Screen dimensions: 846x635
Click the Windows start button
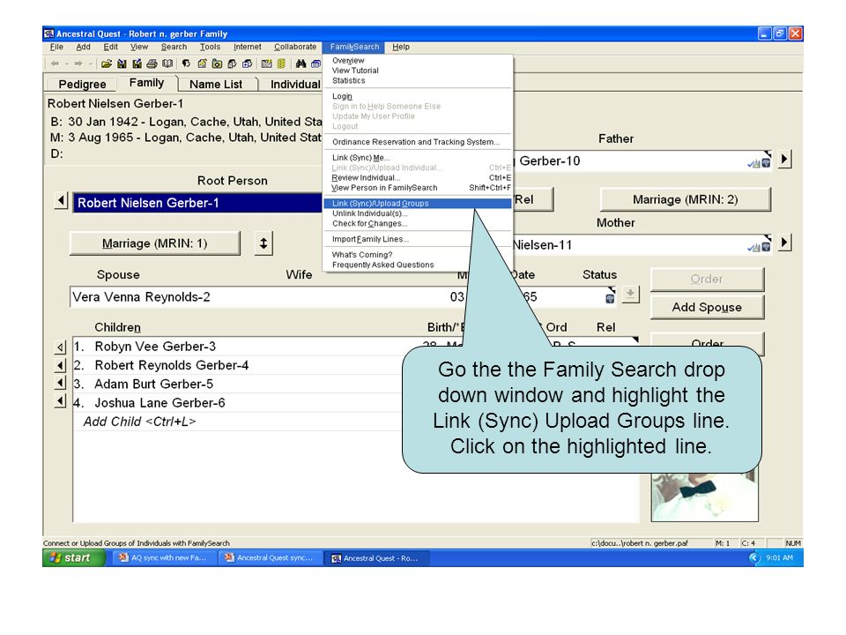pyautogui.click(x=73, y=557)
